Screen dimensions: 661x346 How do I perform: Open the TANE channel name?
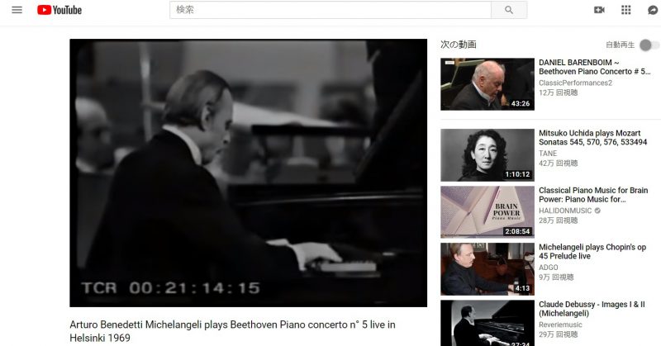pyautogui.click(x=548, y=154)
